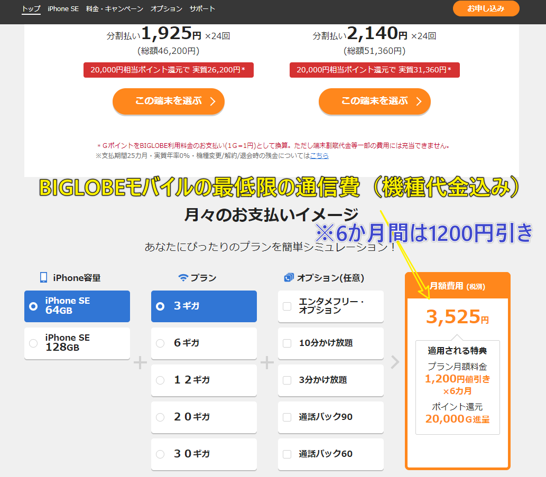Click the phone icon beside iPhone容量
546x477 pixels.
click(x=43, y=278)
